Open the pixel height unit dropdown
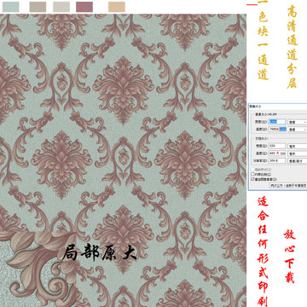The width and height of the screenshot is (307, 307). pyautogui.click(x=298, y=130)
